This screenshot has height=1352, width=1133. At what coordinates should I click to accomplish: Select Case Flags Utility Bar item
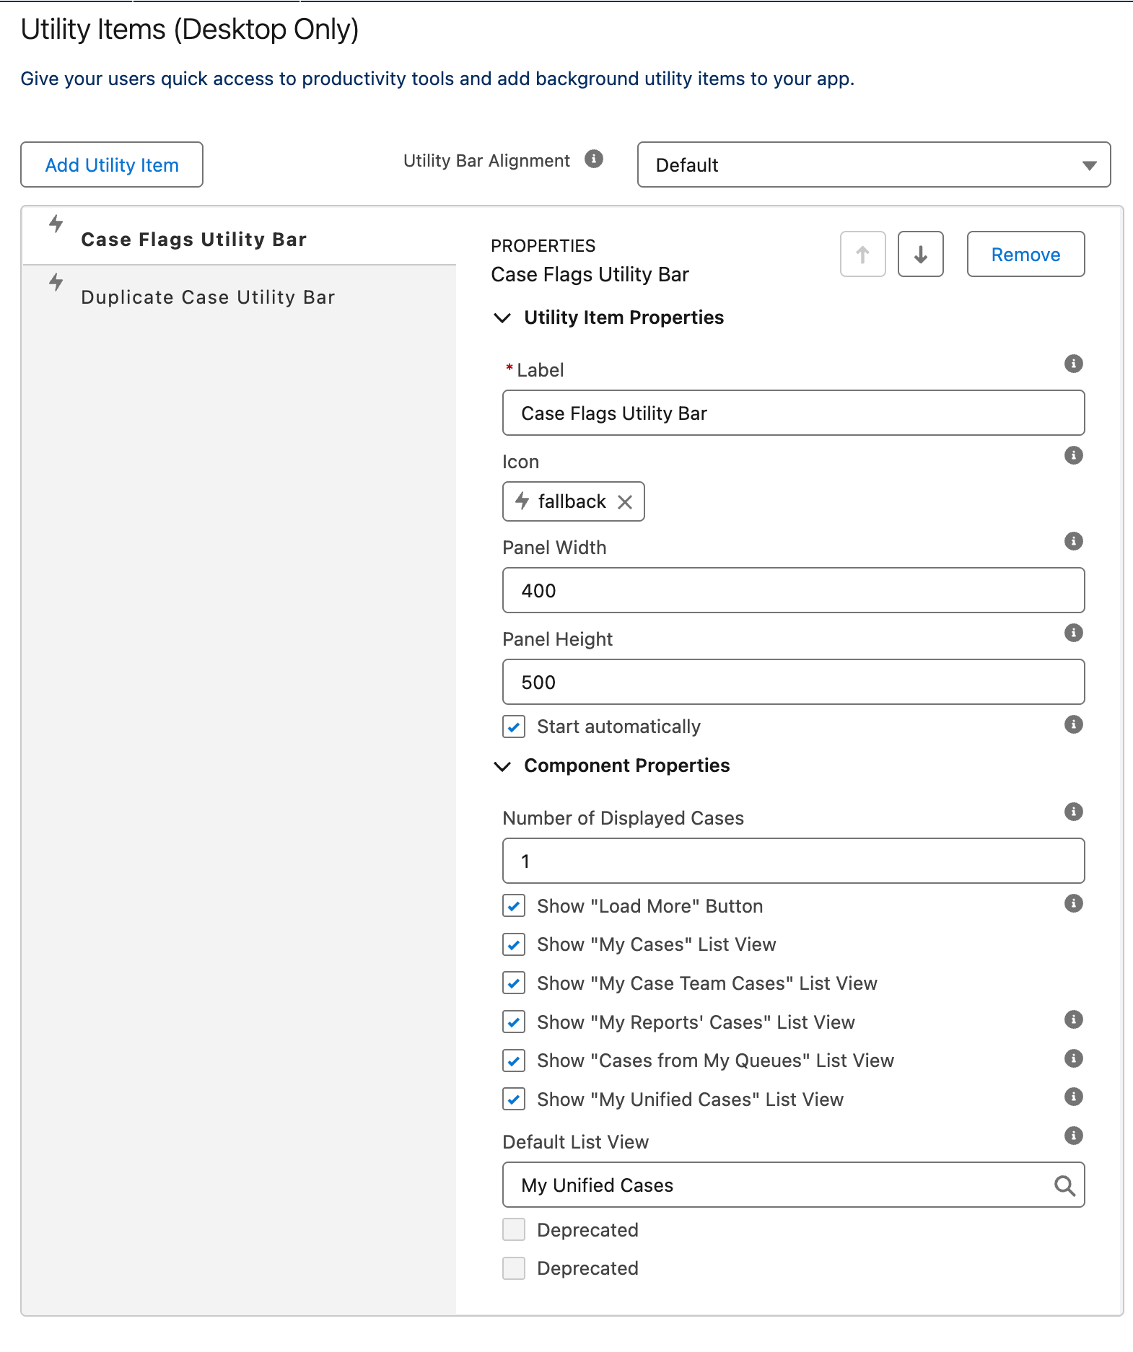coord(240,236)
